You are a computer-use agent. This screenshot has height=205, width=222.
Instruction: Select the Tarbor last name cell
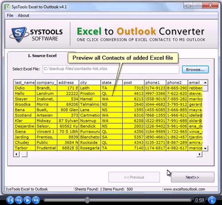(24, 148)
